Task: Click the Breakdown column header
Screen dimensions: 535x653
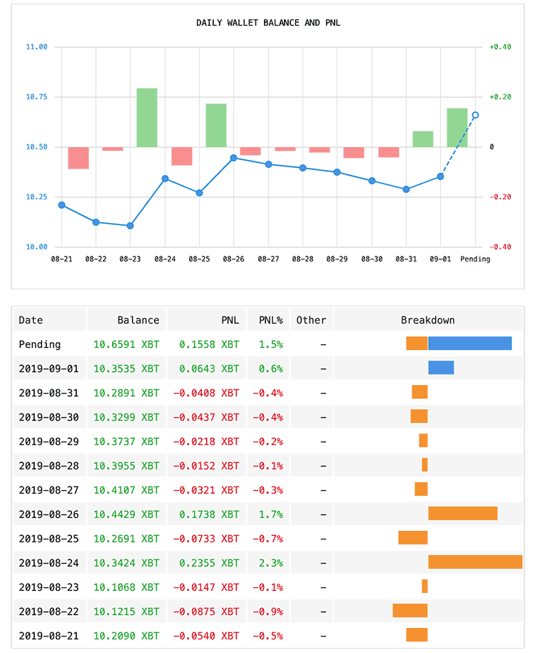Action: [428, 320]
